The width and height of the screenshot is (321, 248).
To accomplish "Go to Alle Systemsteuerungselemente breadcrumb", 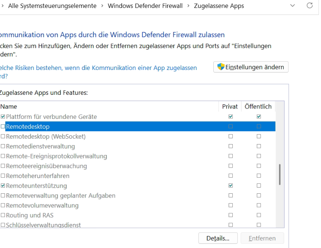I will (x=52, y=6).
